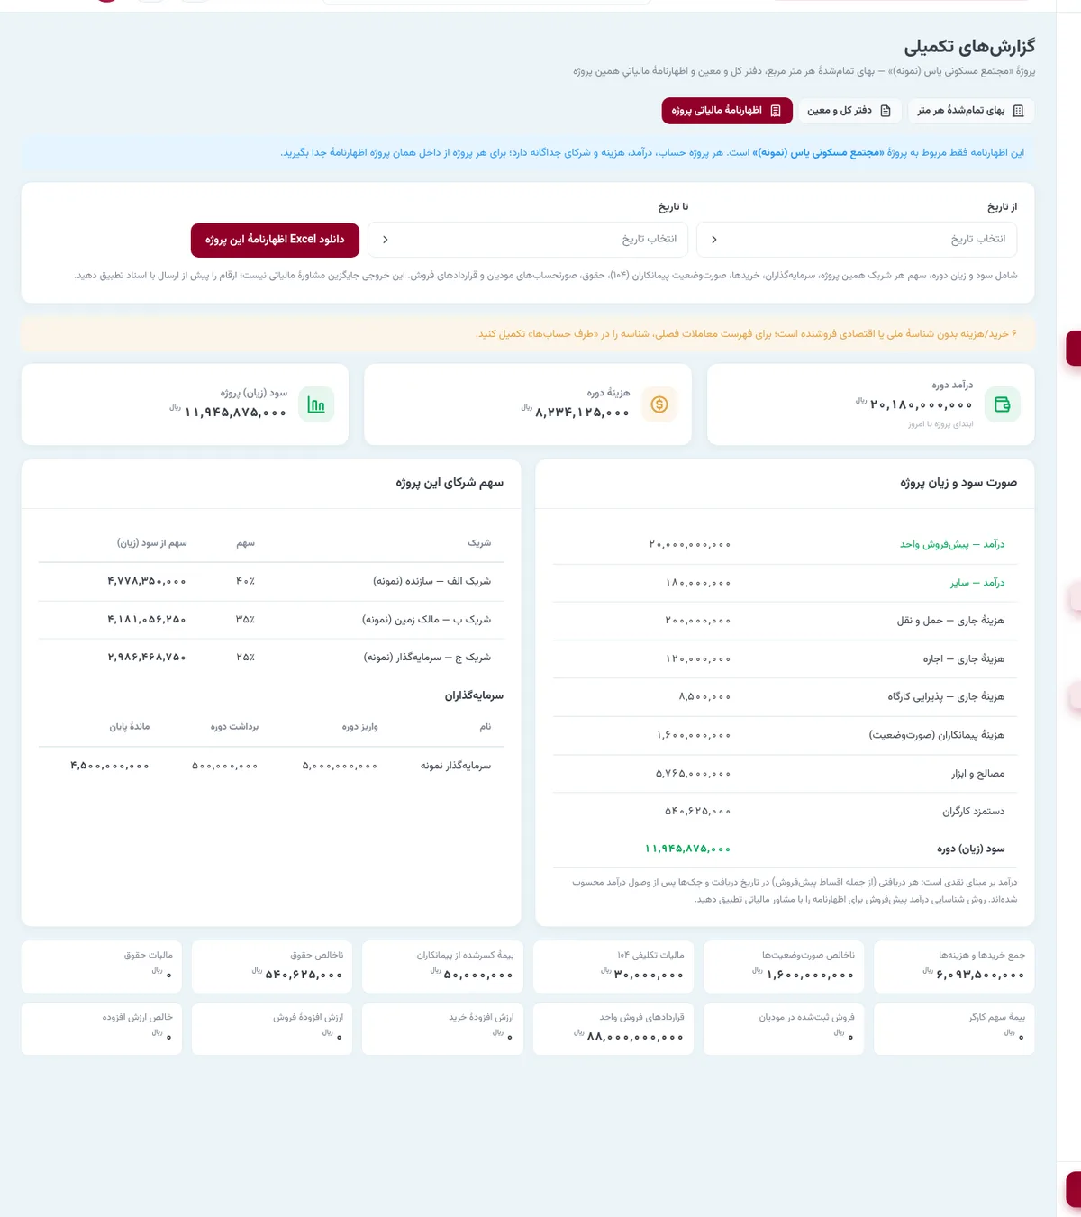Open the 'مالیات تکلیفی ۱۰۴' summary card
Screen dimensions: 1081x1217
pyautogui.click(x=613, y=967)
